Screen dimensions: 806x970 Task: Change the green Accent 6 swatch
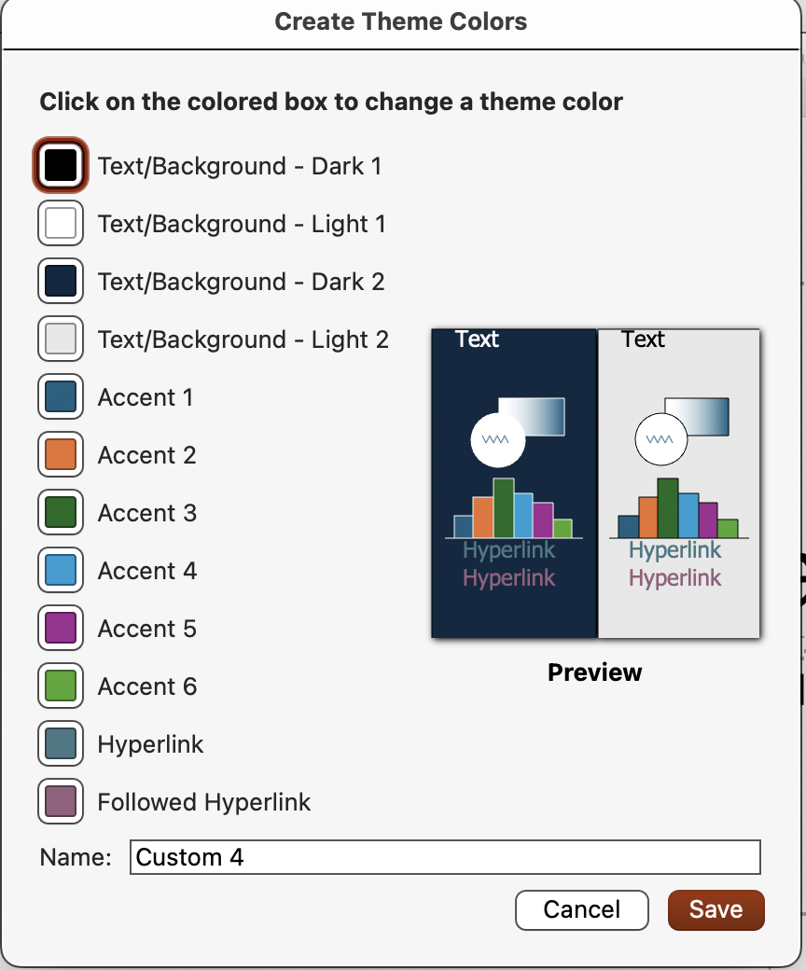click(x=61, y=686)
